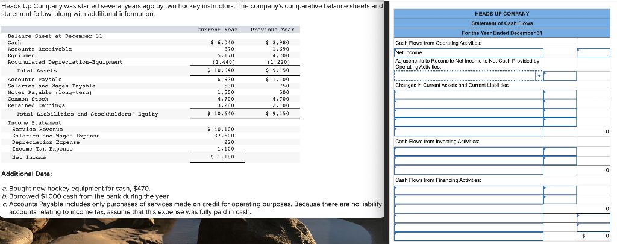Click the Net Income amount cell
Image resolution: width=617 pixels, height=244 pixels.
click(x=594, y=53)
